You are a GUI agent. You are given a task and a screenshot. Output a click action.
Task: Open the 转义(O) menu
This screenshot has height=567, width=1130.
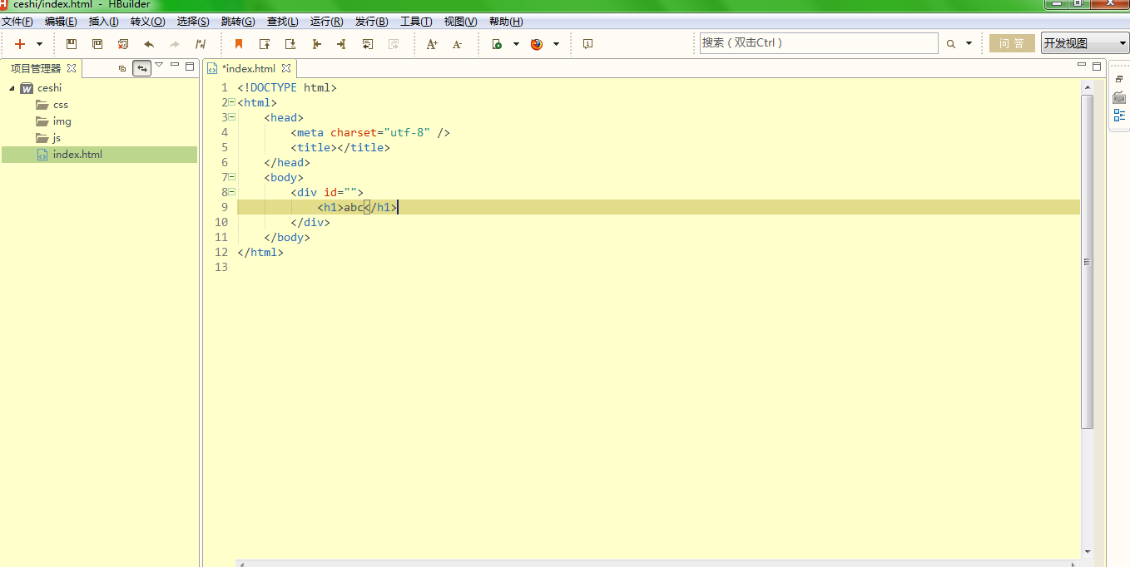pyautogui.click(x=147, y=22)
